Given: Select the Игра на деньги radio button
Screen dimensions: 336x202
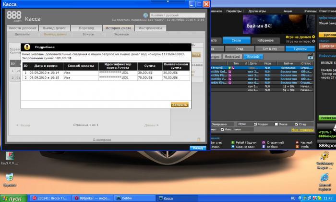Looking at the screenshot, I should coord(313,37).
